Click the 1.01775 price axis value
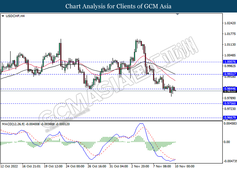Image resolution: width=237 pixels, height=169 pixels. click(x=230, y=34)
